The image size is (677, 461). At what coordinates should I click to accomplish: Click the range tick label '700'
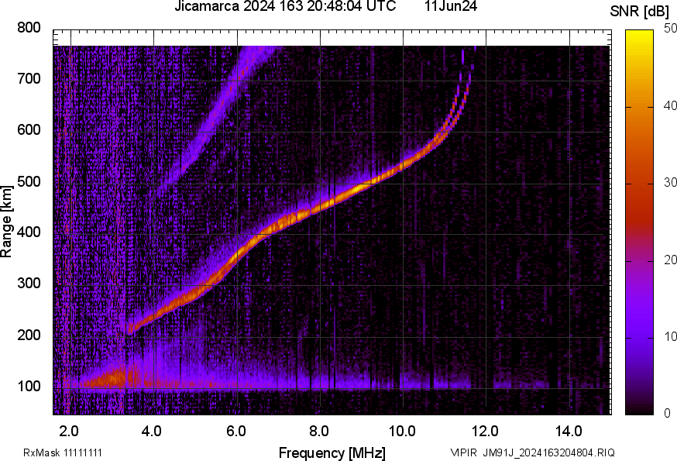coord(29,78)
